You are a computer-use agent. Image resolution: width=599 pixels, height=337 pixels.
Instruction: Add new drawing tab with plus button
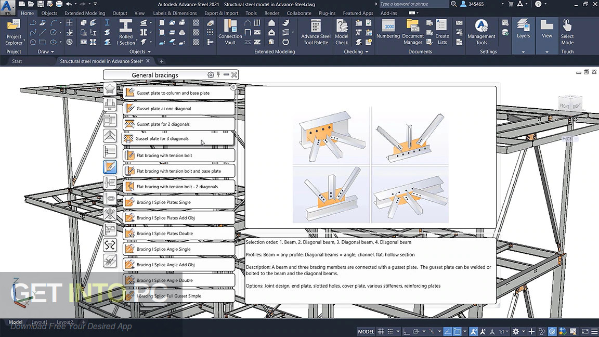(x=161, y=61)
